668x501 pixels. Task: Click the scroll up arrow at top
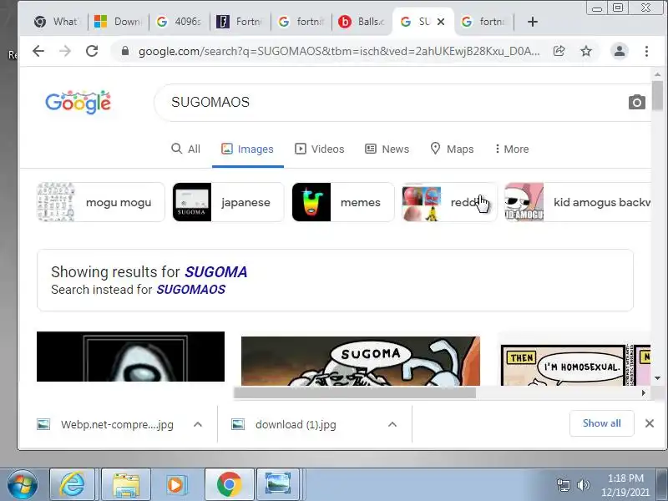tap(657, 74)
